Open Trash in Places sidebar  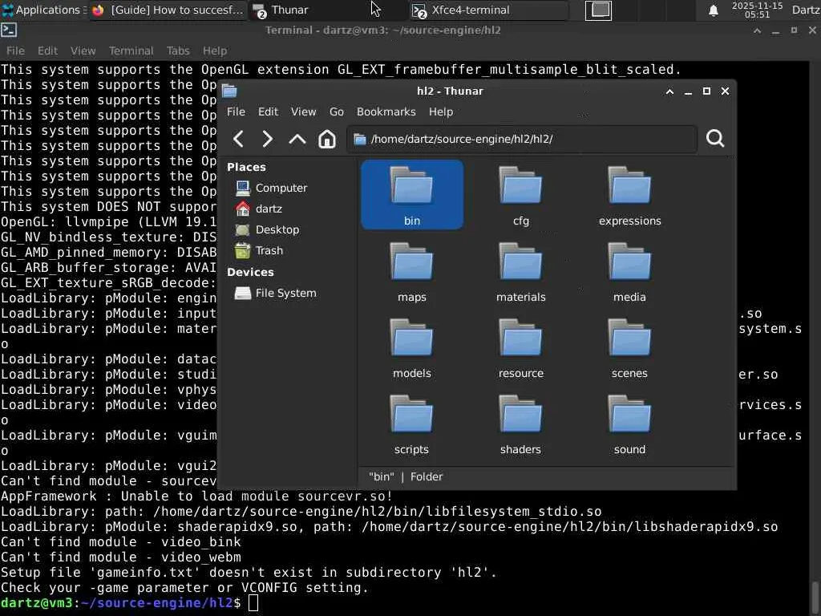[260, 250]
